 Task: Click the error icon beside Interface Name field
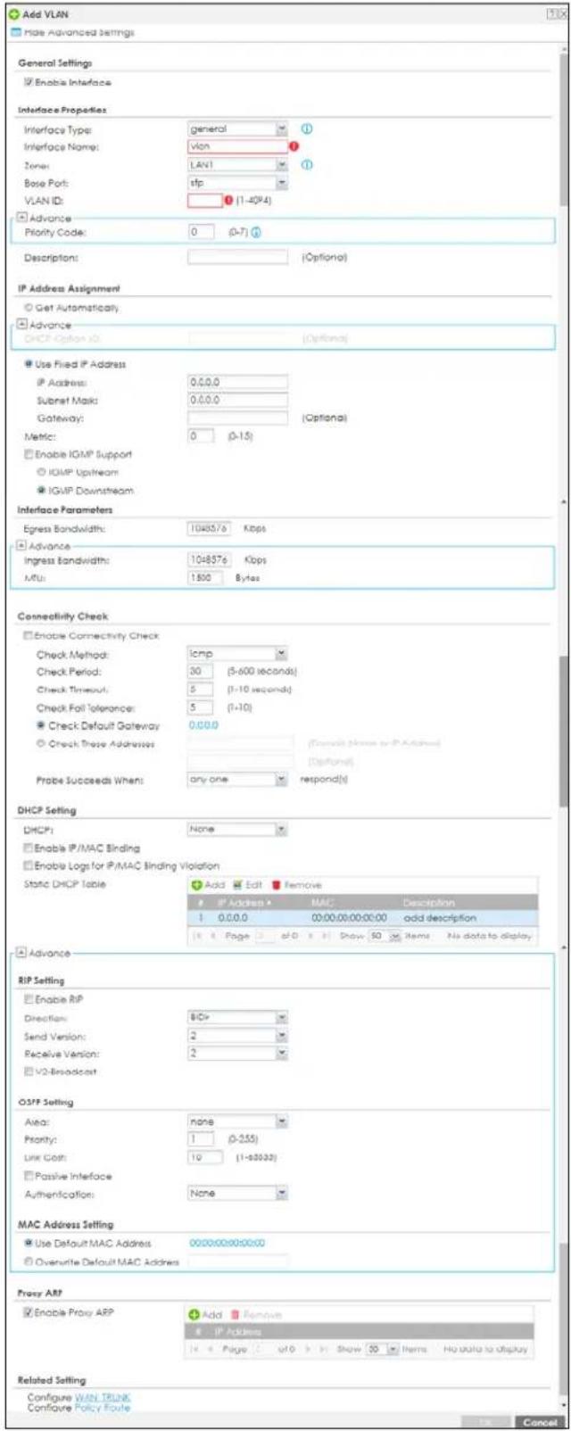tap(293, 147)
